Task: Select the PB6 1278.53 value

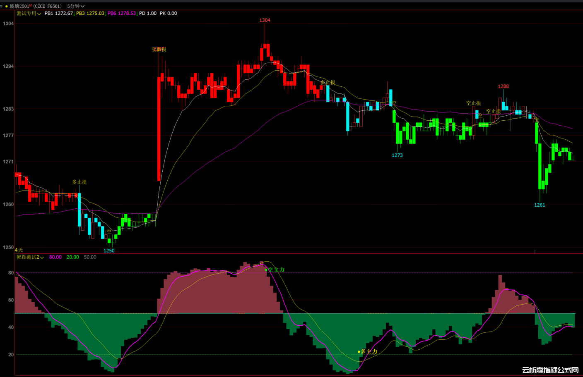Action: coord(122,14)
